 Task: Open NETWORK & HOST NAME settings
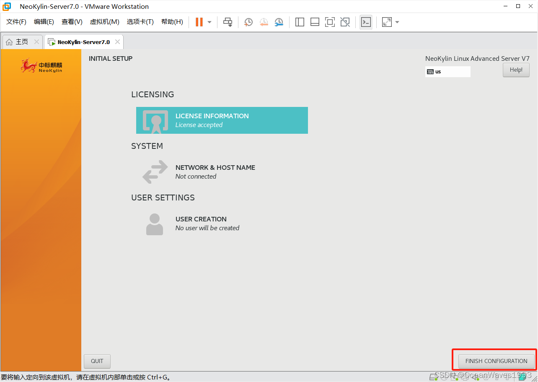tap(222, 172)
